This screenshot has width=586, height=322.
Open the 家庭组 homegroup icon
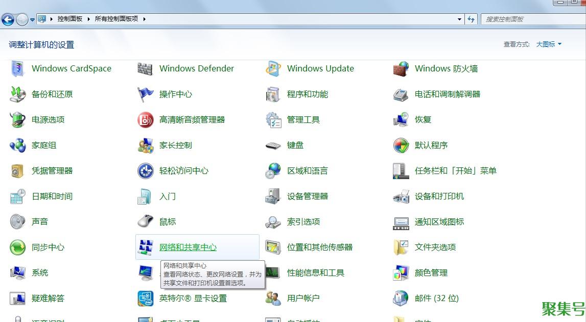[17, 145]
